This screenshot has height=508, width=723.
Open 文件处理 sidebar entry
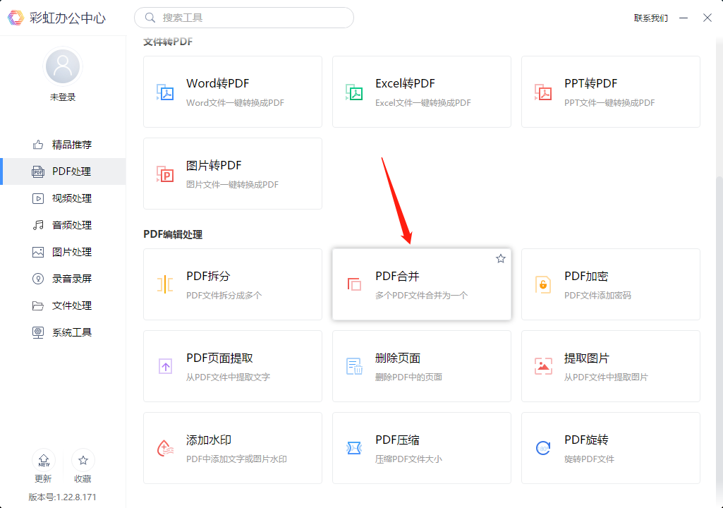click(x=63, y=306)
